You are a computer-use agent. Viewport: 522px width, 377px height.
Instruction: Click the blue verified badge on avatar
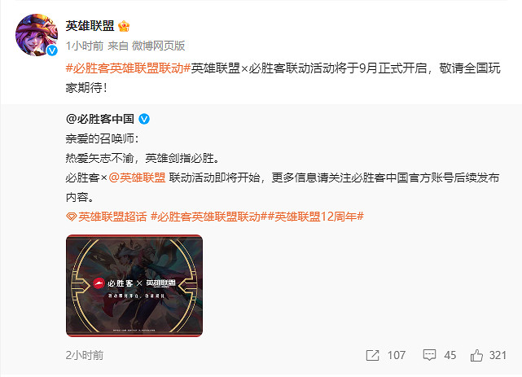pyautogui.click(x=52, y=50)
